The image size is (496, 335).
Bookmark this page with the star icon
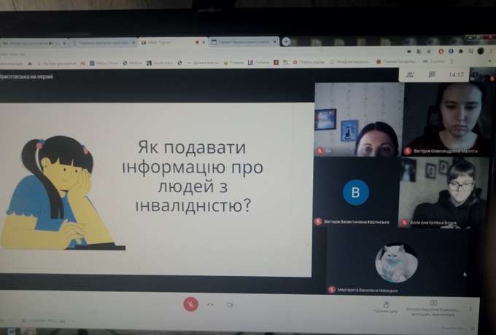pyautogui.click(x=429, y=51)
